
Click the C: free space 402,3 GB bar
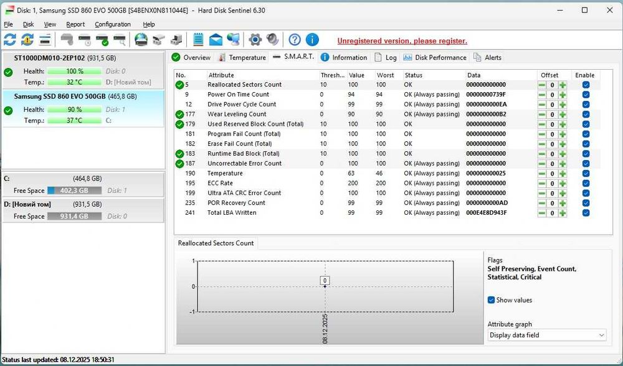point(74,190)
